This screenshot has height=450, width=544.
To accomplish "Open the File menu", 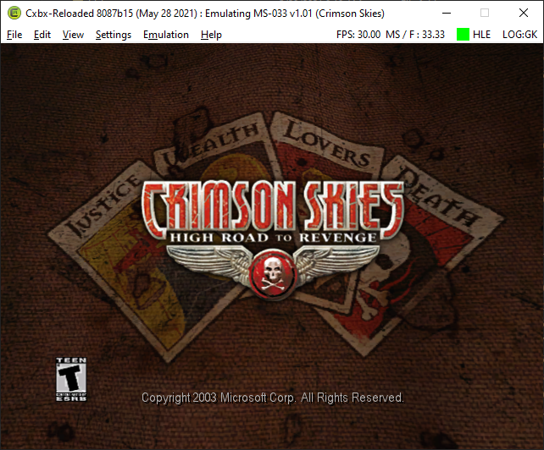I will coord(14,35).
